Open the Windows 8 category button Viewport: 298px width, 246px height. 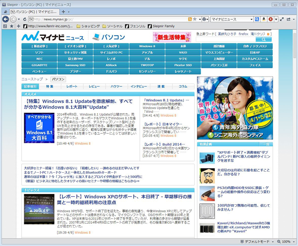pyautogui.click(x=147, y=46)
